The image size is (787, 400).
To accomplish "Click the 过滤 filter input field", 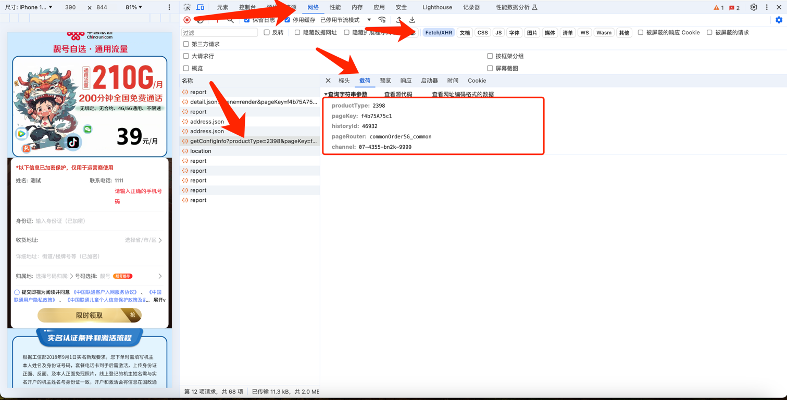I will click(219, 32).
